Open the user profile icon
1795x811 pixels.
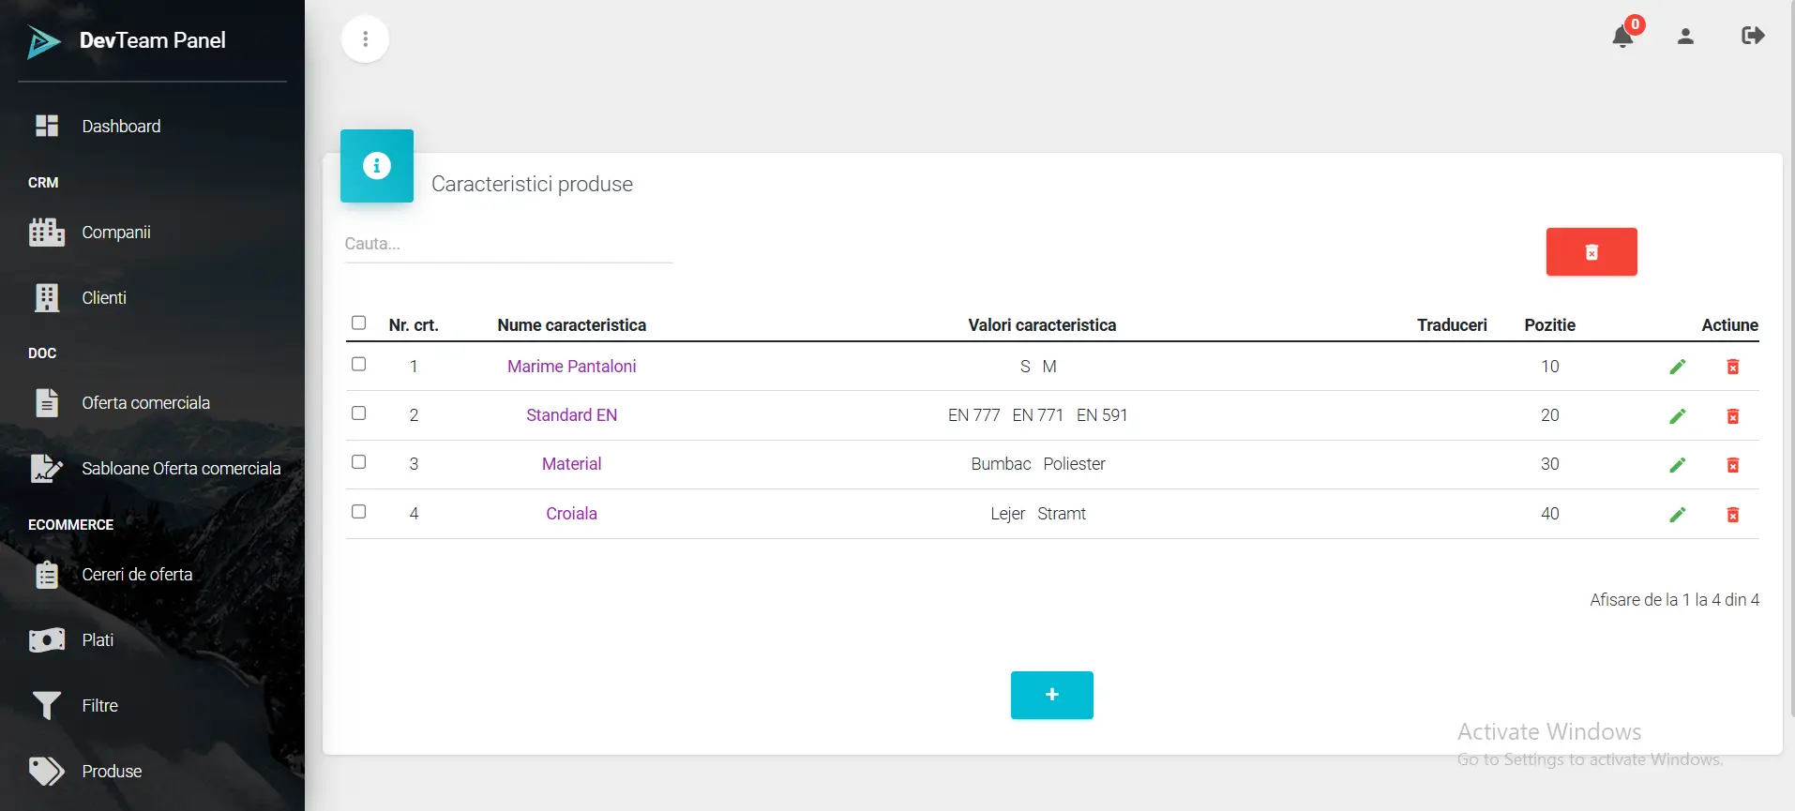click(1685, 37)
